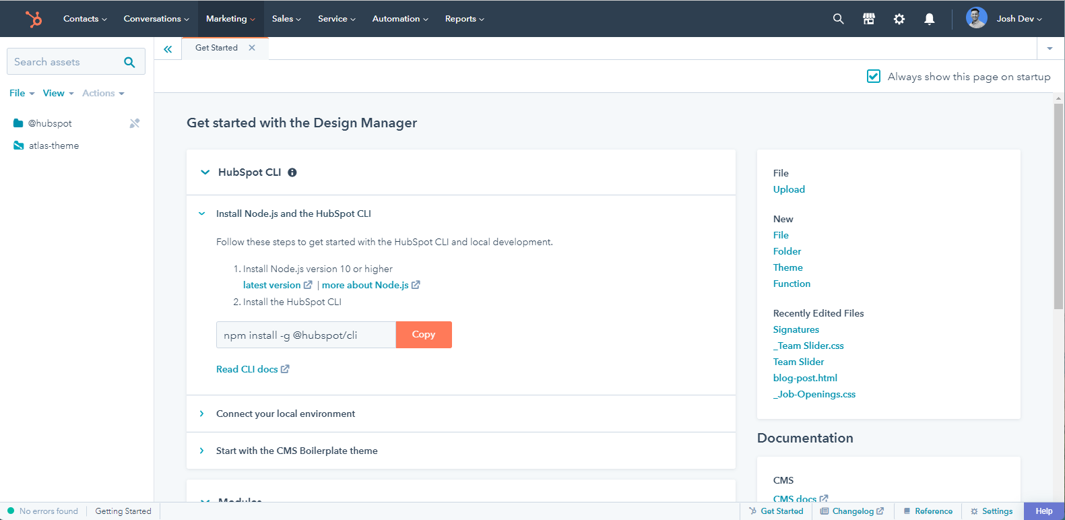Collapse Install Node.js and the HubSpot CLI
Viewport: 1065px width, 520px height.
(x=201, y=214)
